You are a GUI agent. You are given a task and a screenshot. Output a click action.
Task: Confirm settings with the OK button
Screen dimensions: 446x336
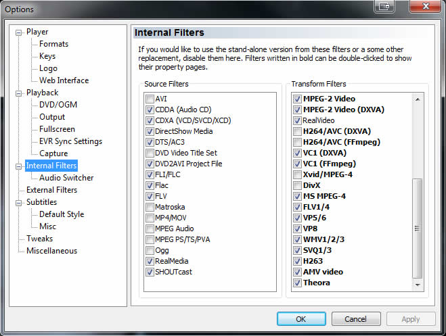coord(301,319)
